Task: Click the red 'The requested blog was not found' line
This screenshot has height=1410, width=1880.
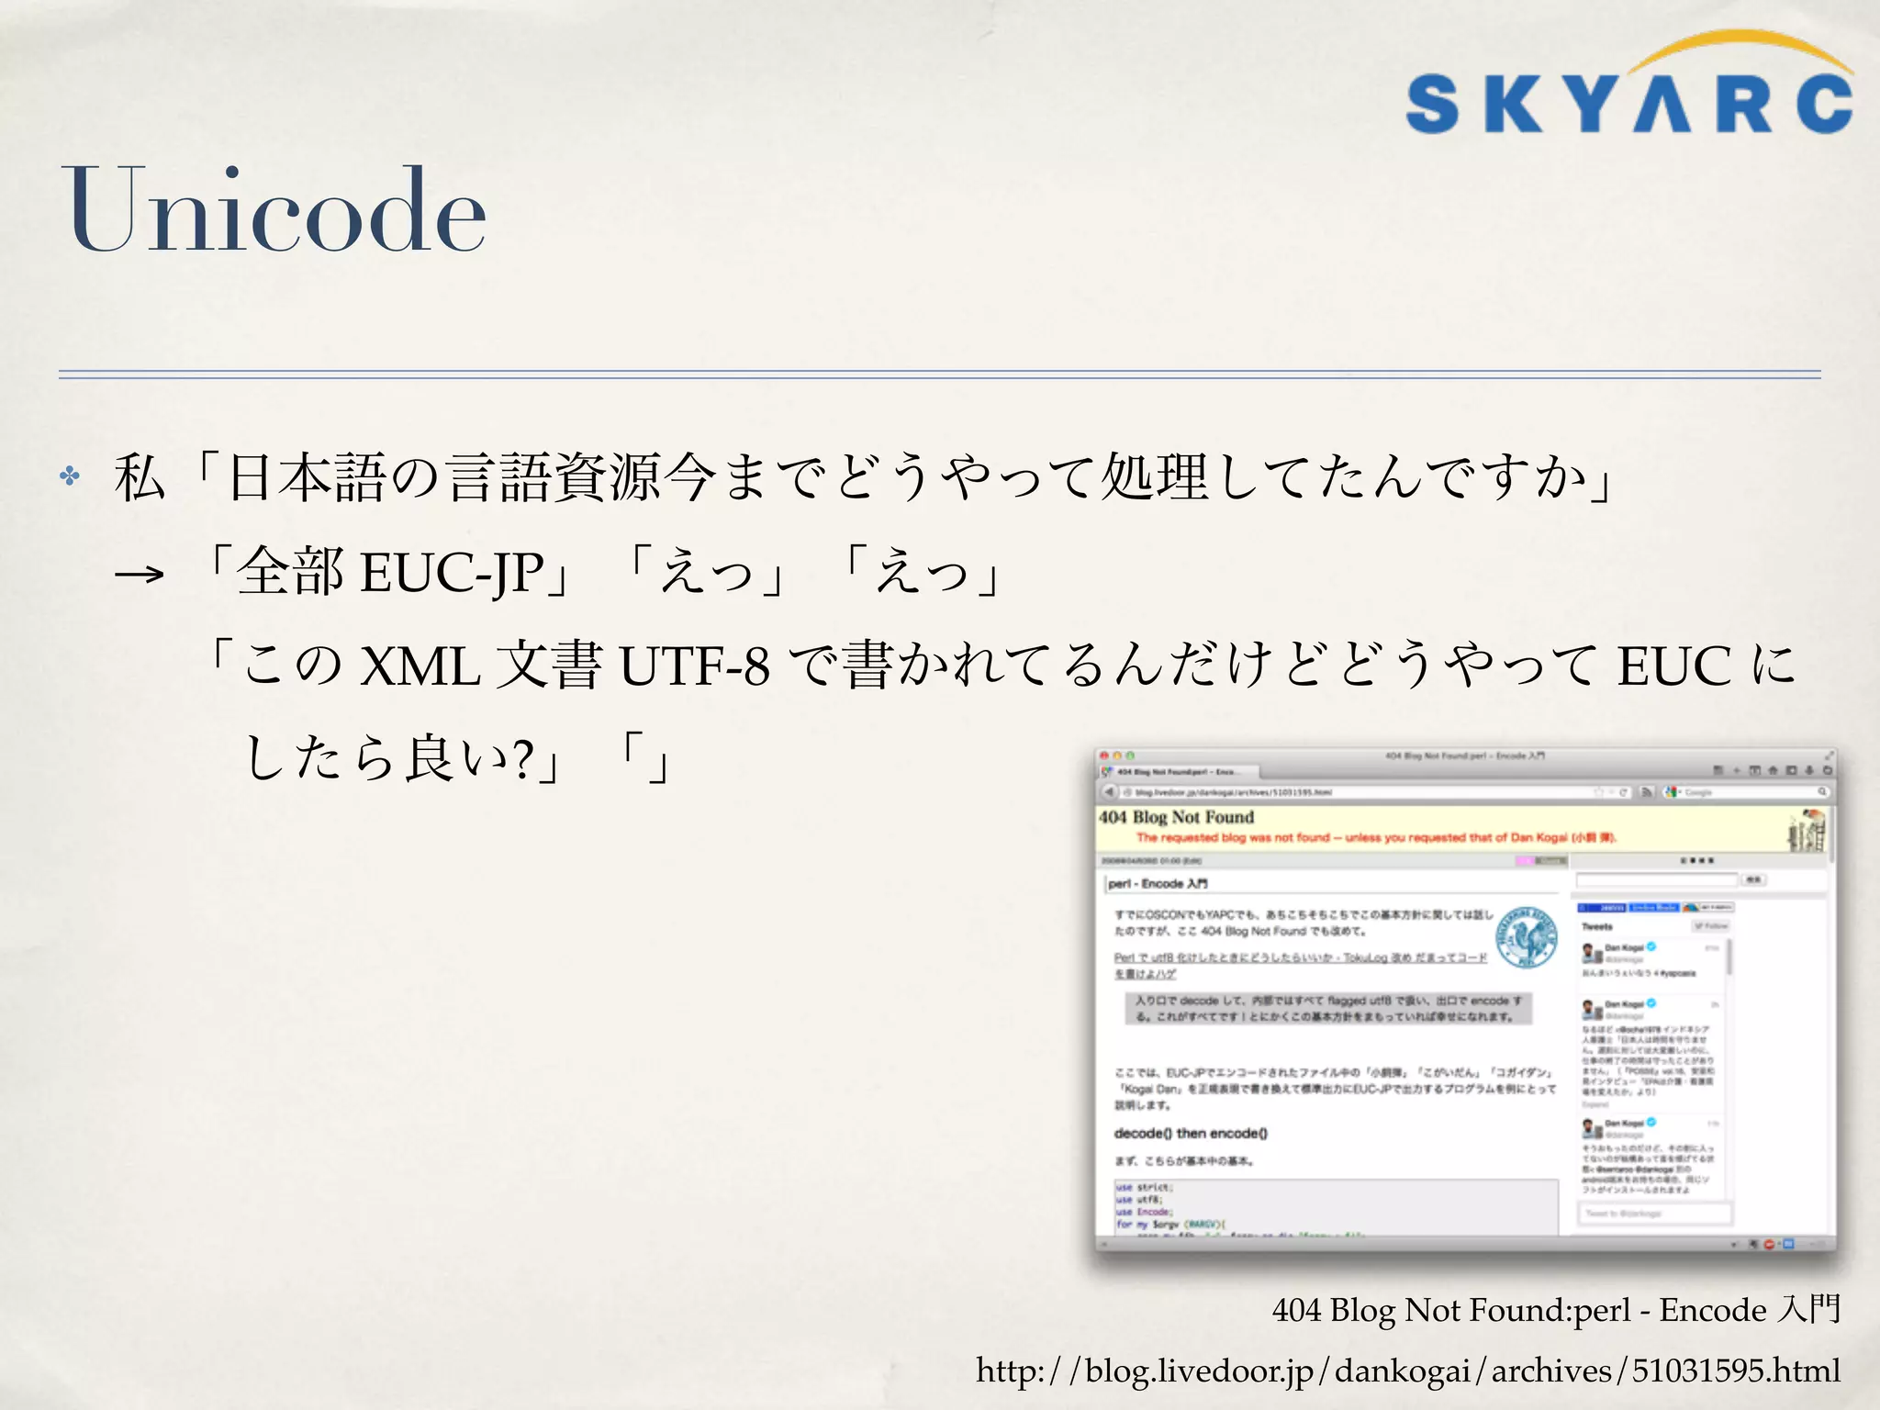Action: 1376,837
